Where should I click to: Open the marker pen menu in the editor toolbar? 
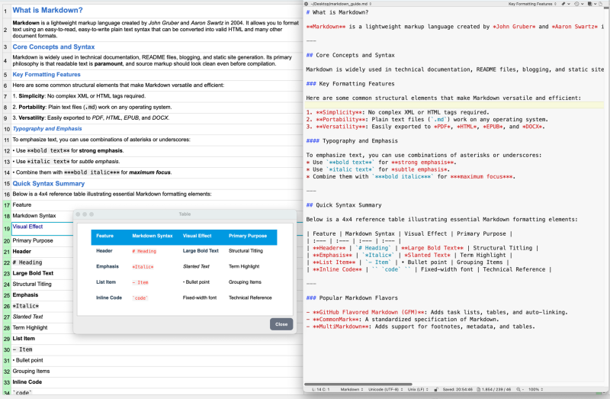pyautogui.click(x=565, y=4)
